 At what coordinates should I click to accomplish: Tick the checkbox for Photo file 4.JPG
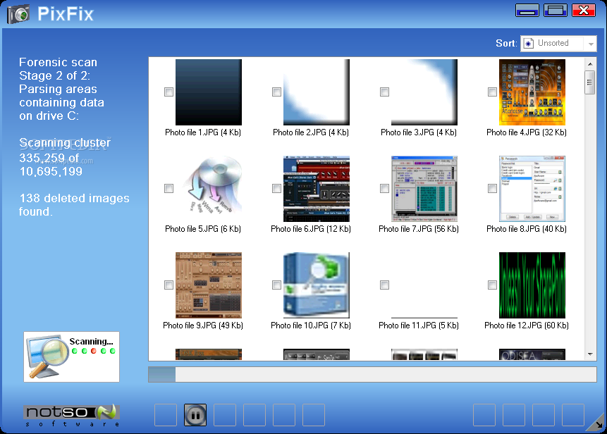pyautogui.click(x=492, y=92)
